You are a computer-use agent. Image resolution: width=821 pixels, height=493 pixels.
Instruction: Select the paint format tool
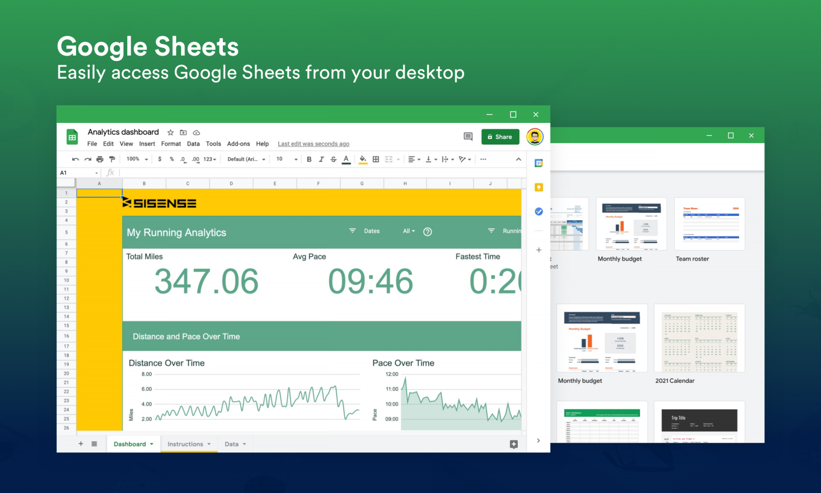[112, 159]
